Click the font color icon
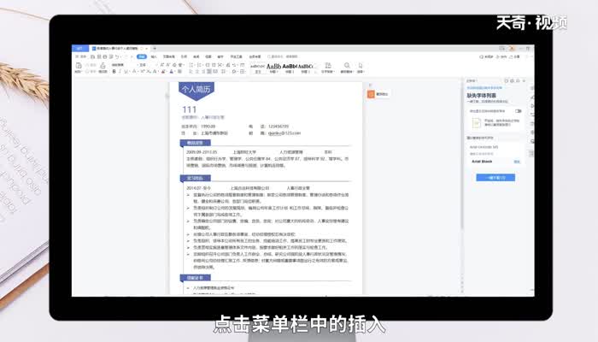This screenshot has height=342, width=598. tap(171, 71)
